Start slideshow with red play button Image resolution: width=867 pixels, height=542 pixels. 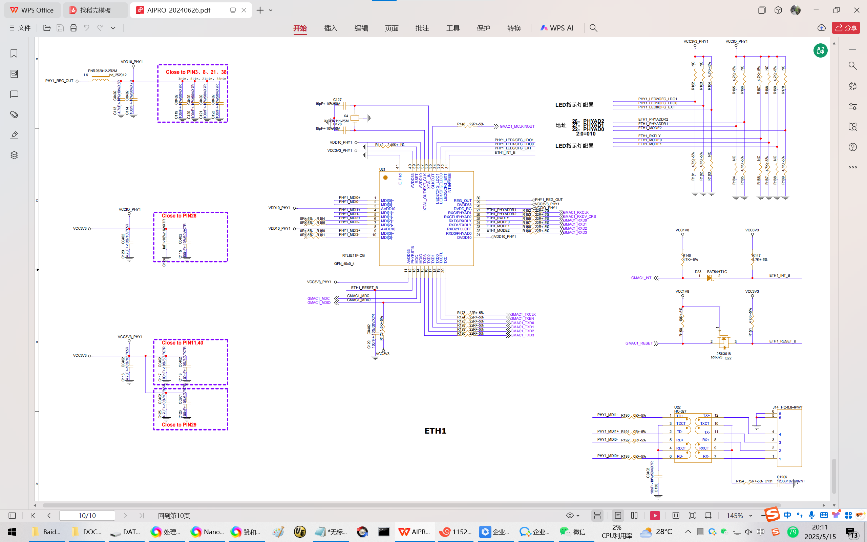click(x=655, y=516)
